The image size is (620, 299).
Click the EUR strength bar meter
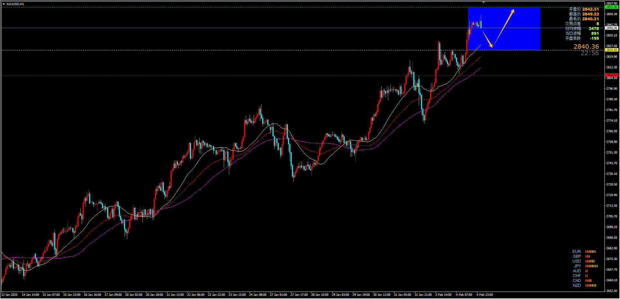[x=591, y=252]
